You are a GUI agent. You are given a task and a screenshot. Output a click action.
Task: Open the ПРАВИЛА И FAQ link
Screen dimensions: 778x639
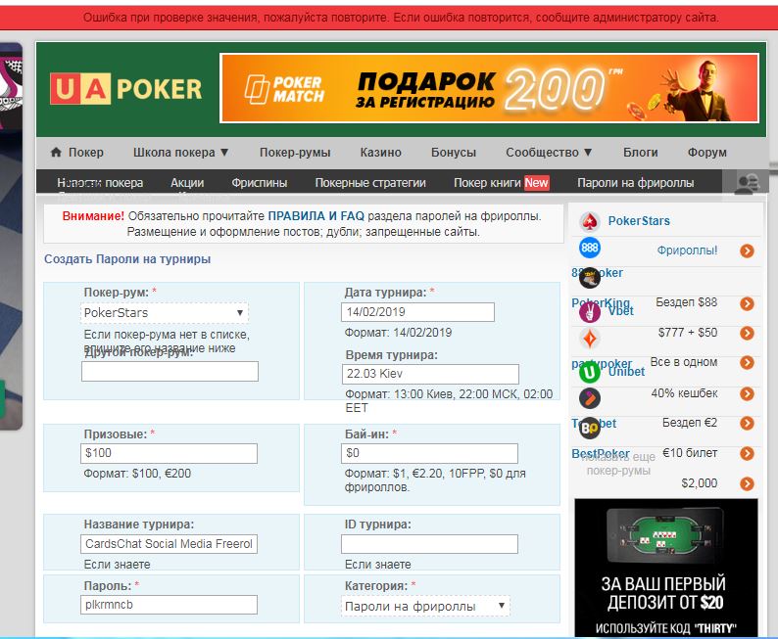(316, 216)
